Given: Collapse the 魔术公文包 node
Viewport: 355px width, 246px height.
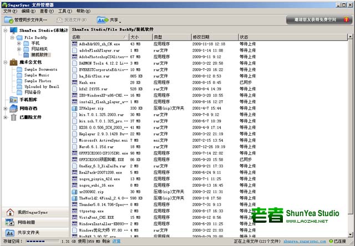Looking at the screenshot, I should click(6, 62).
